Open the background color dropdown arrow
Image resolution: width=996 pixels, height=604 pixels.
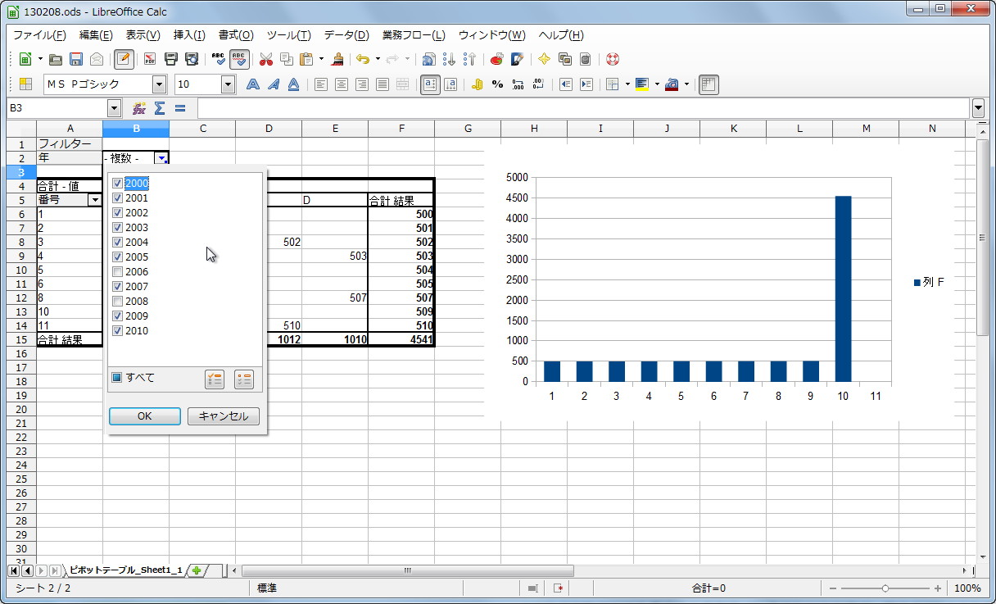tap(657, 84)
